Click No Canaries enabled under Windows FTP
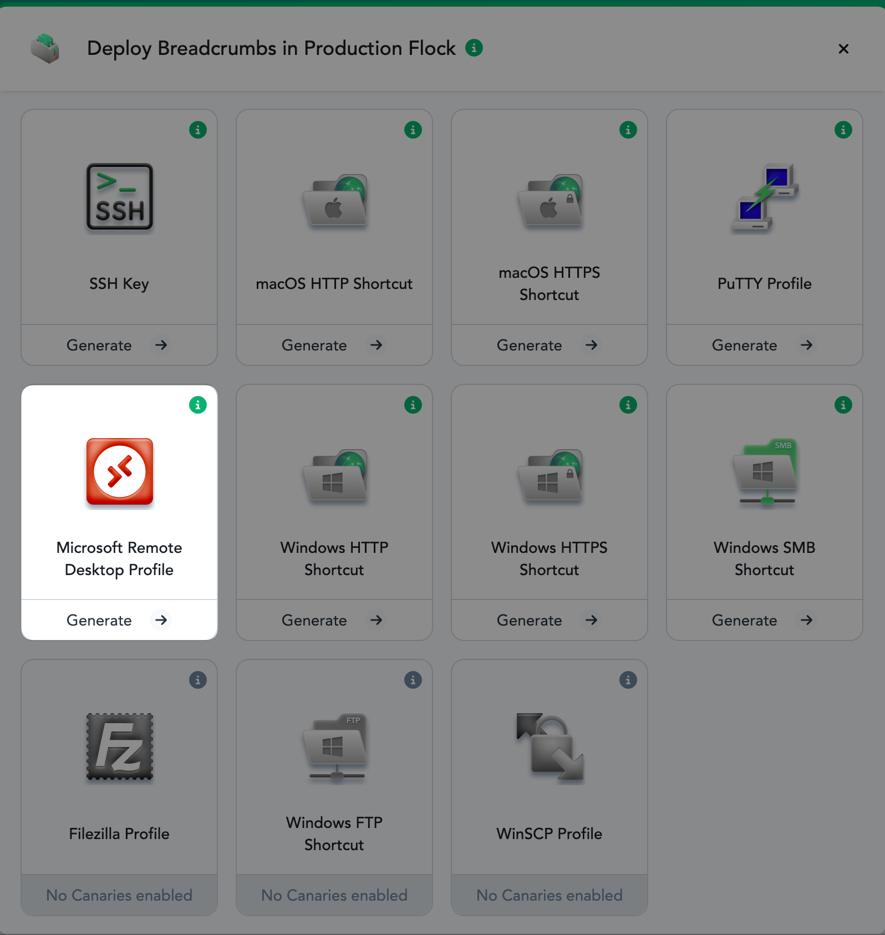 pos(334,895)
